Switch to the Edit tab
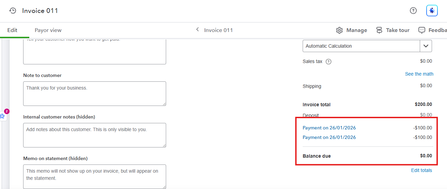The height and width of the screenshot is (189, 447). tap(12, 30)
